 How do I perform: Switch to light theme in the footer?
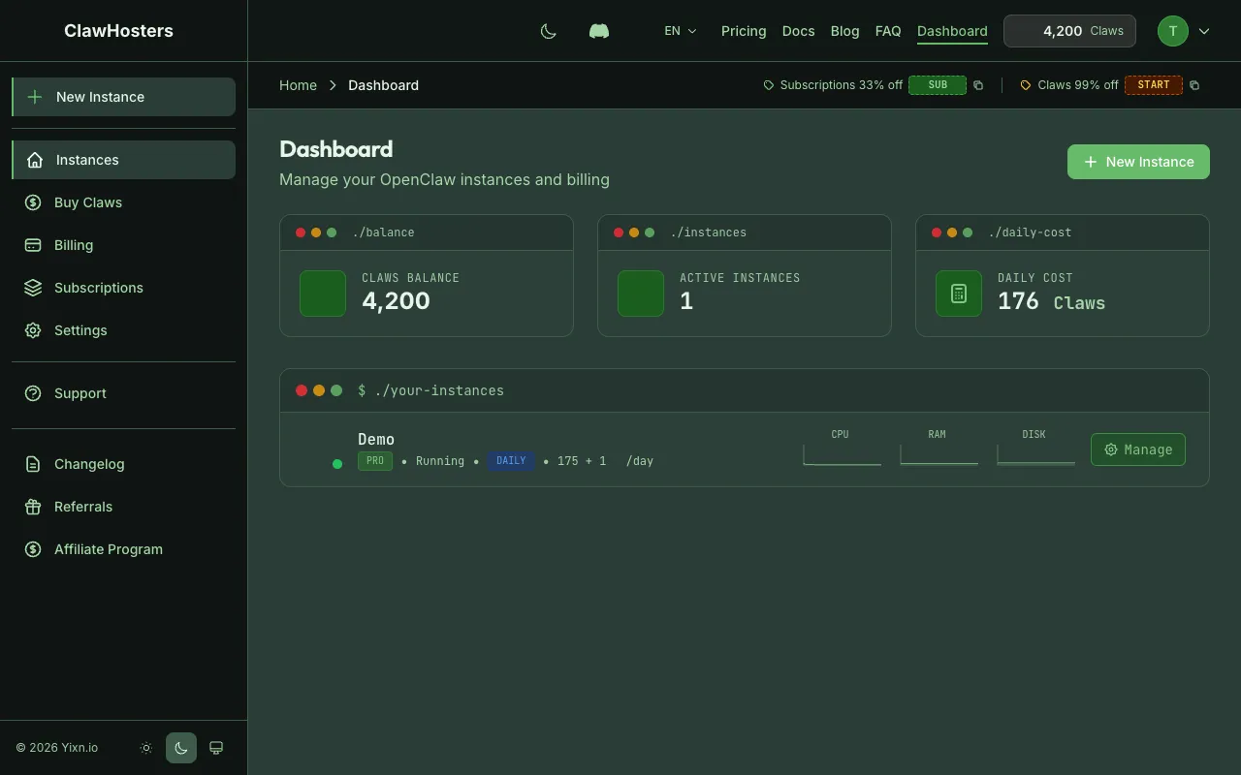point(145,747)
